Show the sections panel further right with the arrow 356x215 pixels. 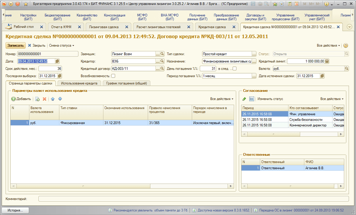click(x=352, y=15)
